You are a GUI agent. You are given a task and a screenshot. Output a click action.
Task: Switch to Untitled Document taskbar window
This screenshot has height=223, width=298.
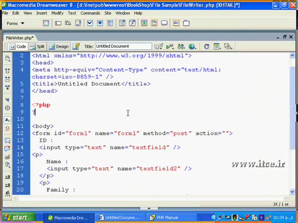point(120,218)
